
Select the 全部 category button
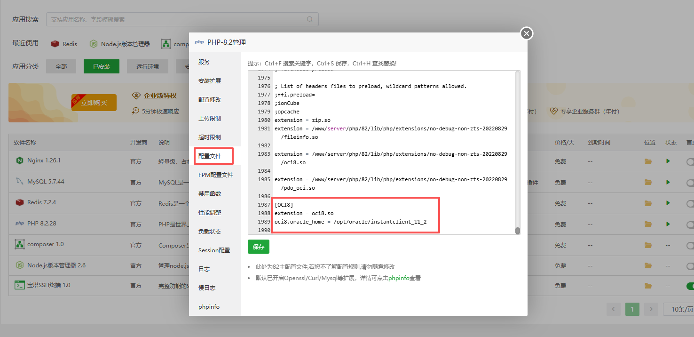[61, 66]
